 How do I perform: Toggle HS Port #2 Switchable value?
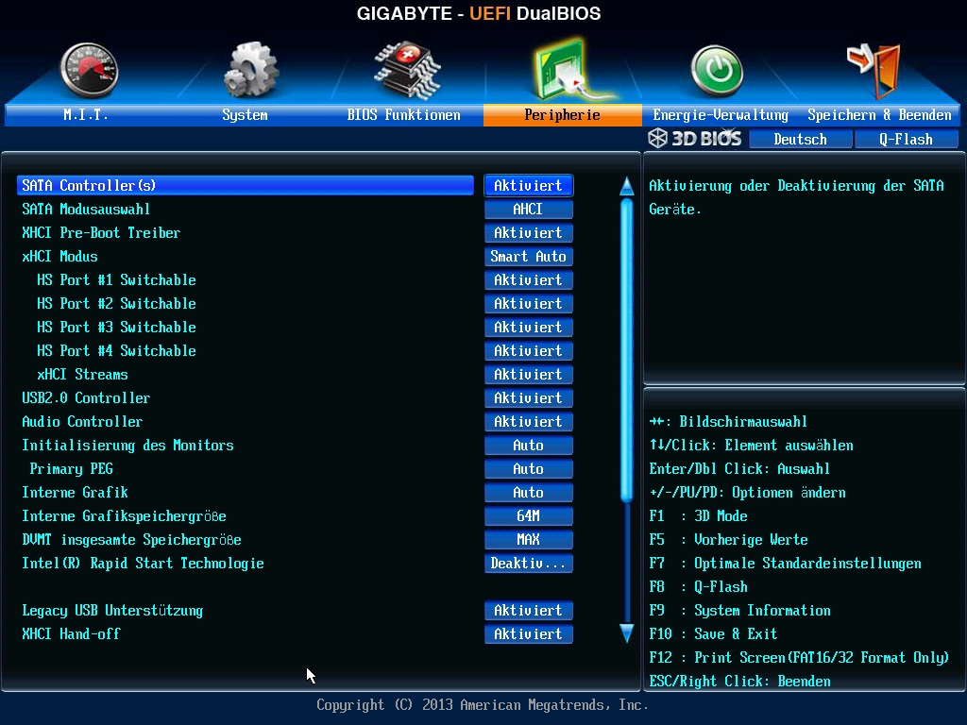(529, 304)
